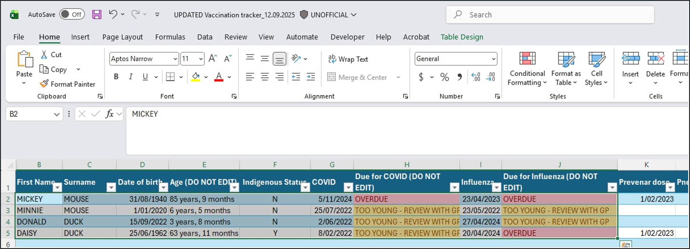This screenshot has height=249, width=690.
Task: Open the Review tab
Action: point(236,37)
